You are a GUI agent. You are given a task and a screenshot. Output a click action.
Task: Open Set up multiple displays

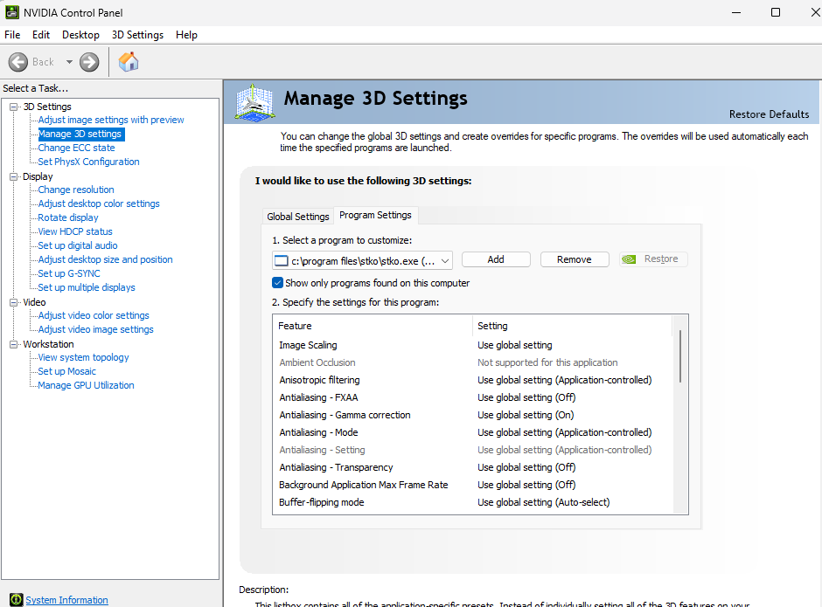tap(87, 287)
